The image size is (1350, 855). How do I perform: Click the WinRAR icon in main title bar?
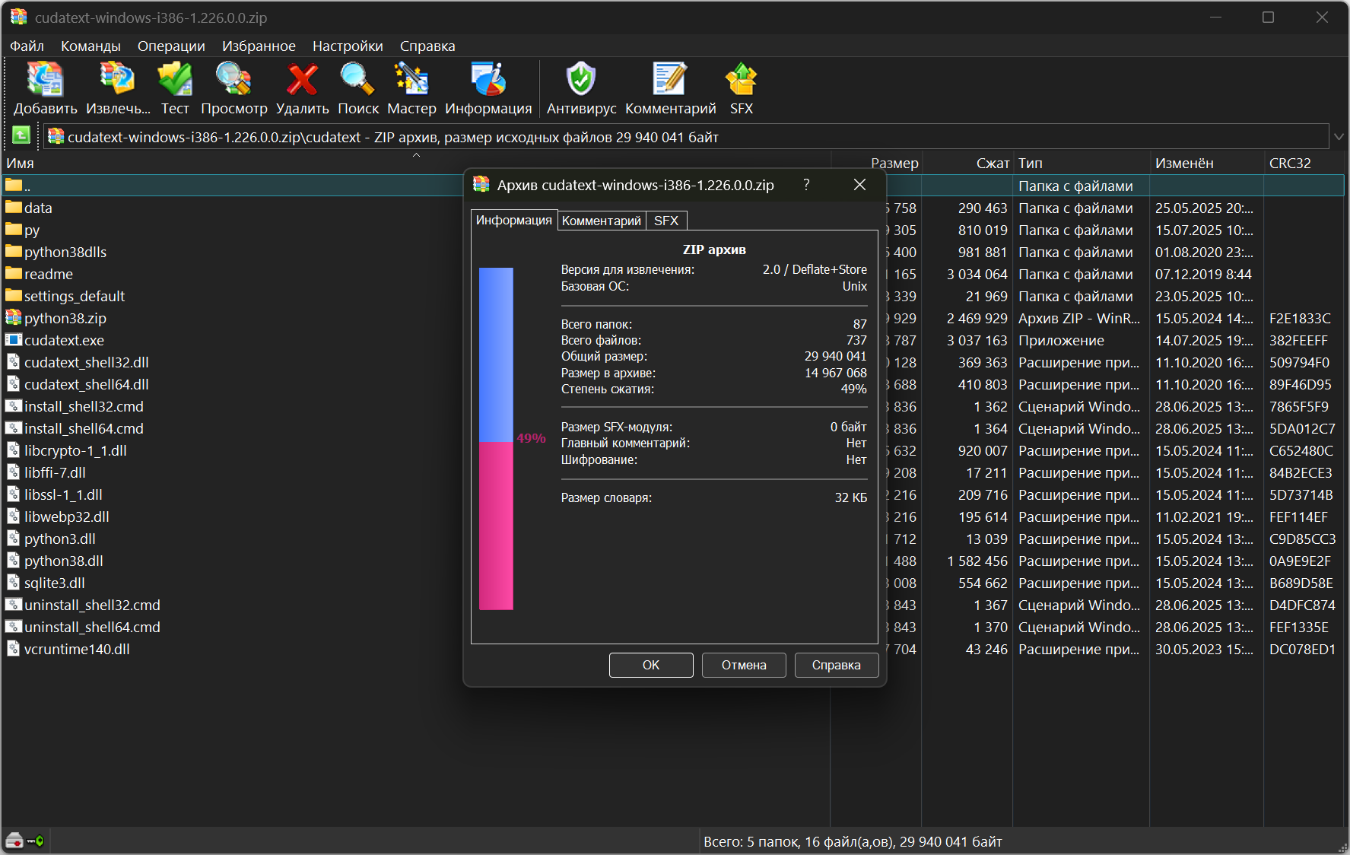18,17
